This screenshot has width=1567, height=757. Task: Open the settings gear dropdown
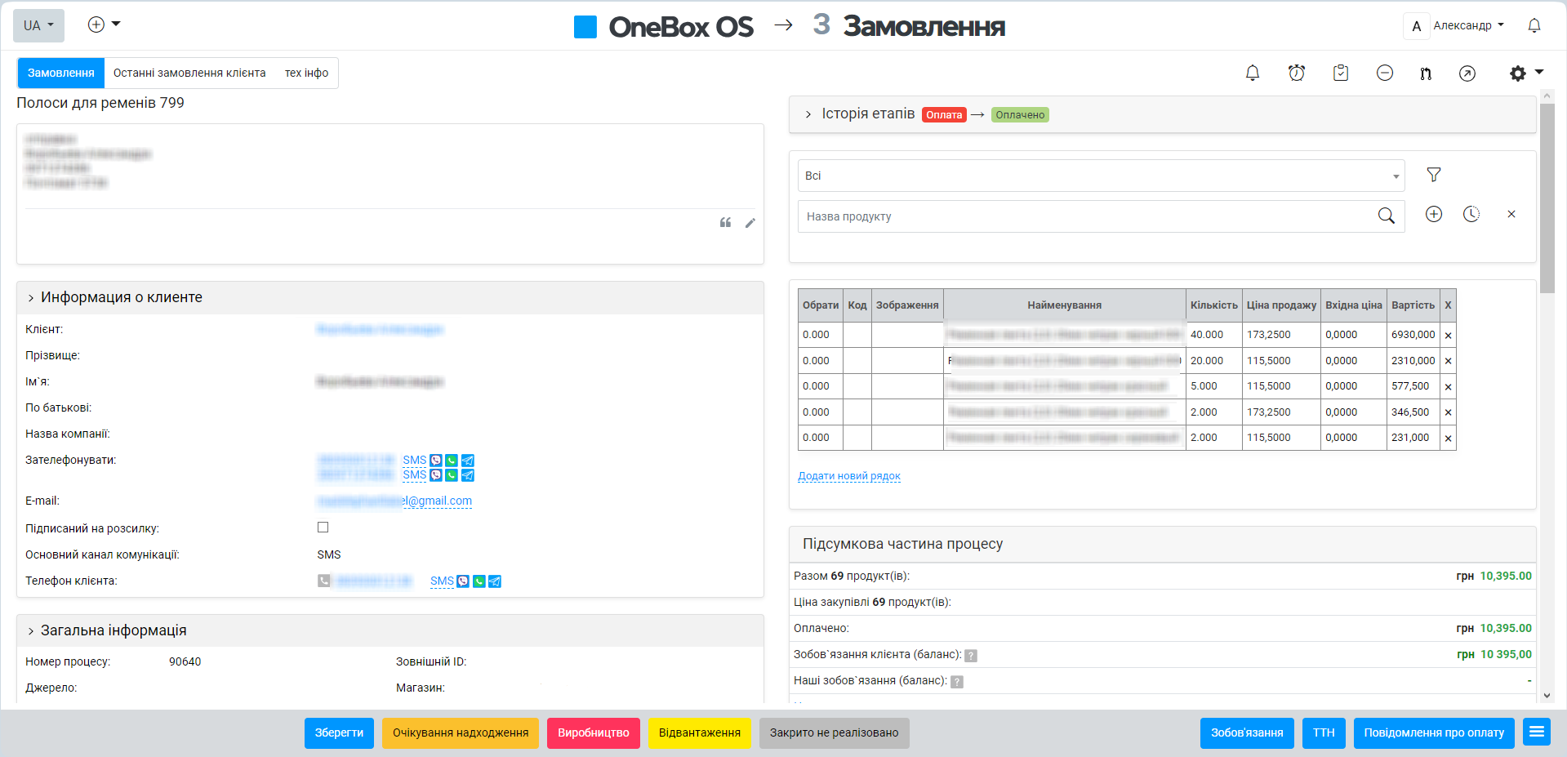[x=1525, y=73]
